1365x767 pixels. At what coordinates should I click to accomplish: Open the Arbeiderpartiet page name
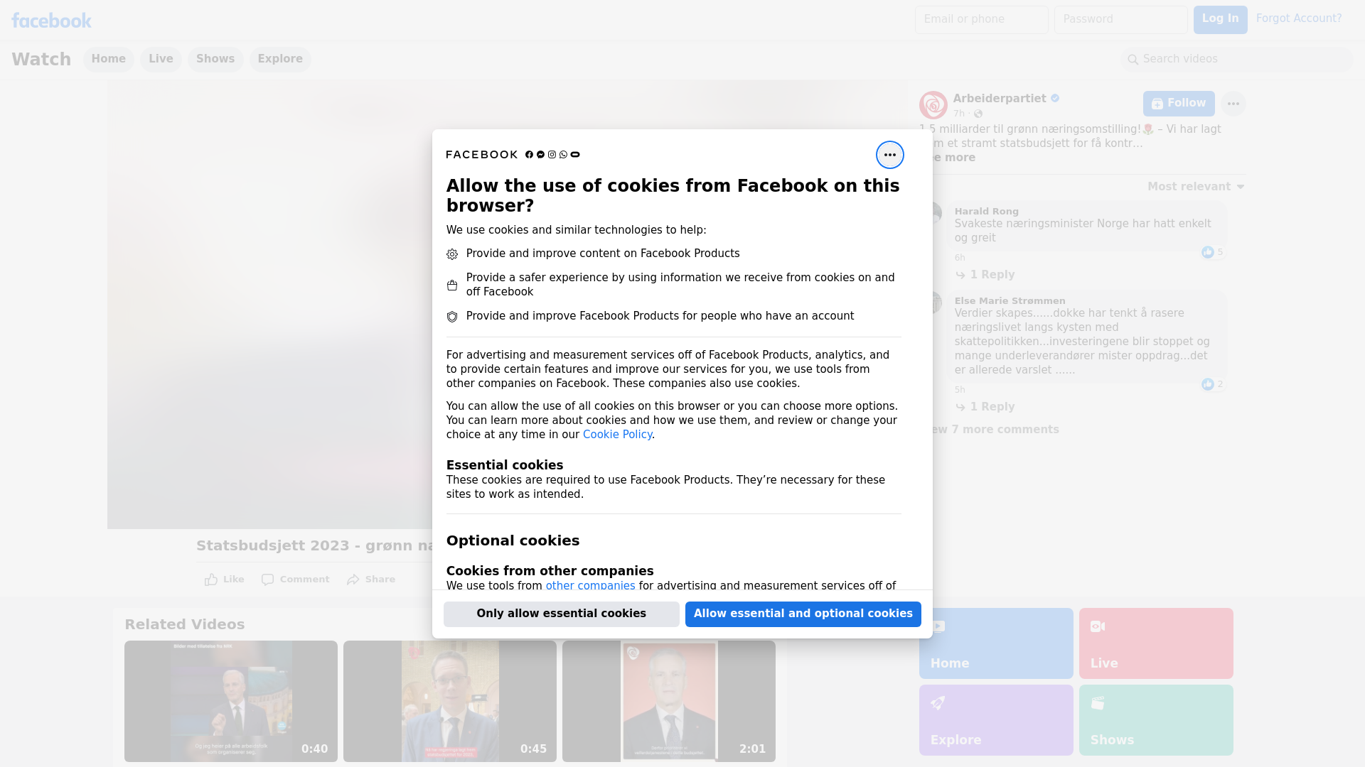(x=999, y=99)
